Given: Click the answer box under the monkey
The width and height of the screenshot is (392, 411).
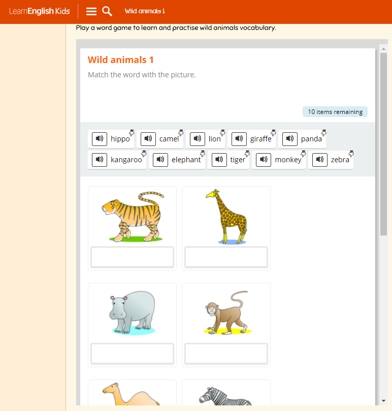Looking at the screenshot, I should pyautogui.click(x=226, y=354).
